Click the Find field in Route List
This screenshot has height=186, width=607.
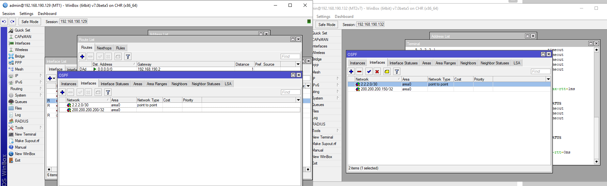tap(290, 56)
